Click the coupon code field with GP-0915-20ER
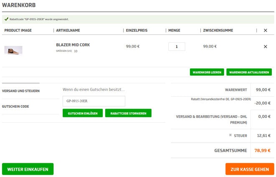 click(94, 101)
